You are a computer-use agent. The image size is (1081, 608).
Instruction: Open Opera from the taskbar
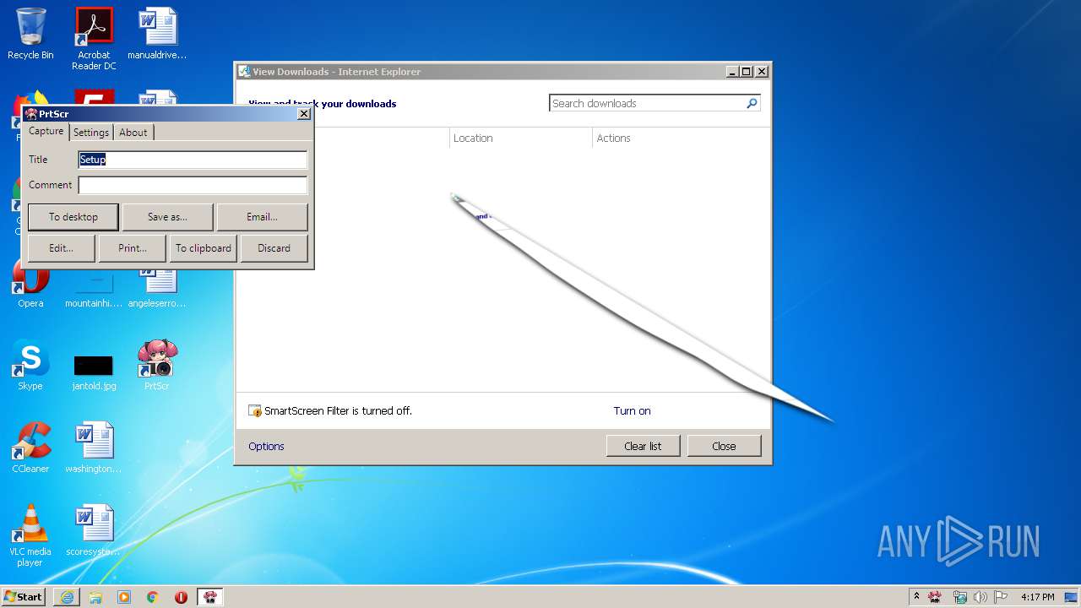click(182, 597)
